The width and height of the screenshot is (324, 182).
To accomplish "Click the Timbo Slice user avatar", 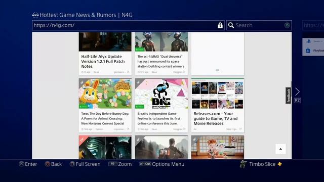I will 243,164.
